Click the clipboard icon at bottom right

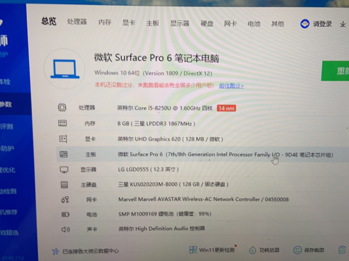point(342,250)
